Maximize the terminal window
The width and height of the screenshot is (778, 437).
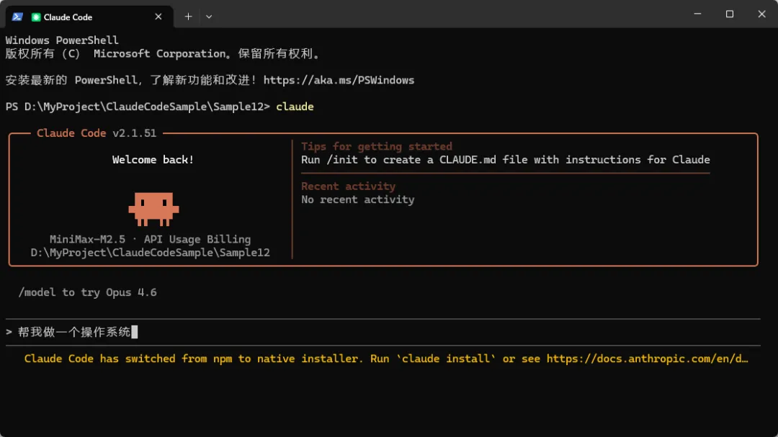tap(729, 14)
